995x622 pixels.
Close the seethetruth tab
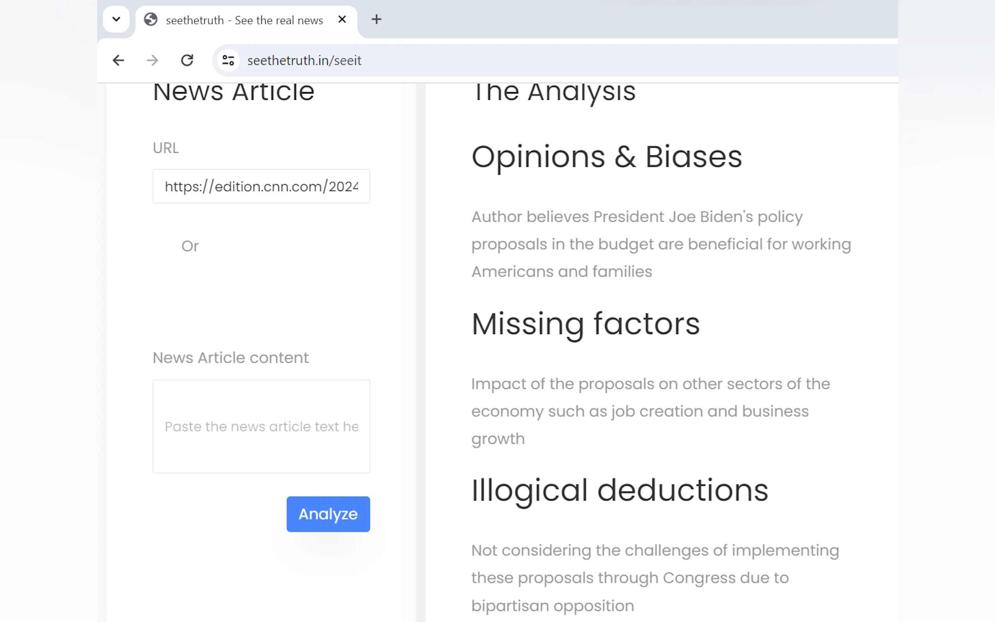[x=342, y=19]
